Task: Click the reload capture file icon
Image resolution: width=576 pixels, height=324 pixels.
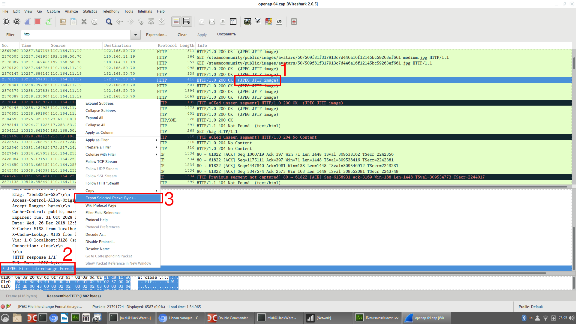Action: [94, 22]
